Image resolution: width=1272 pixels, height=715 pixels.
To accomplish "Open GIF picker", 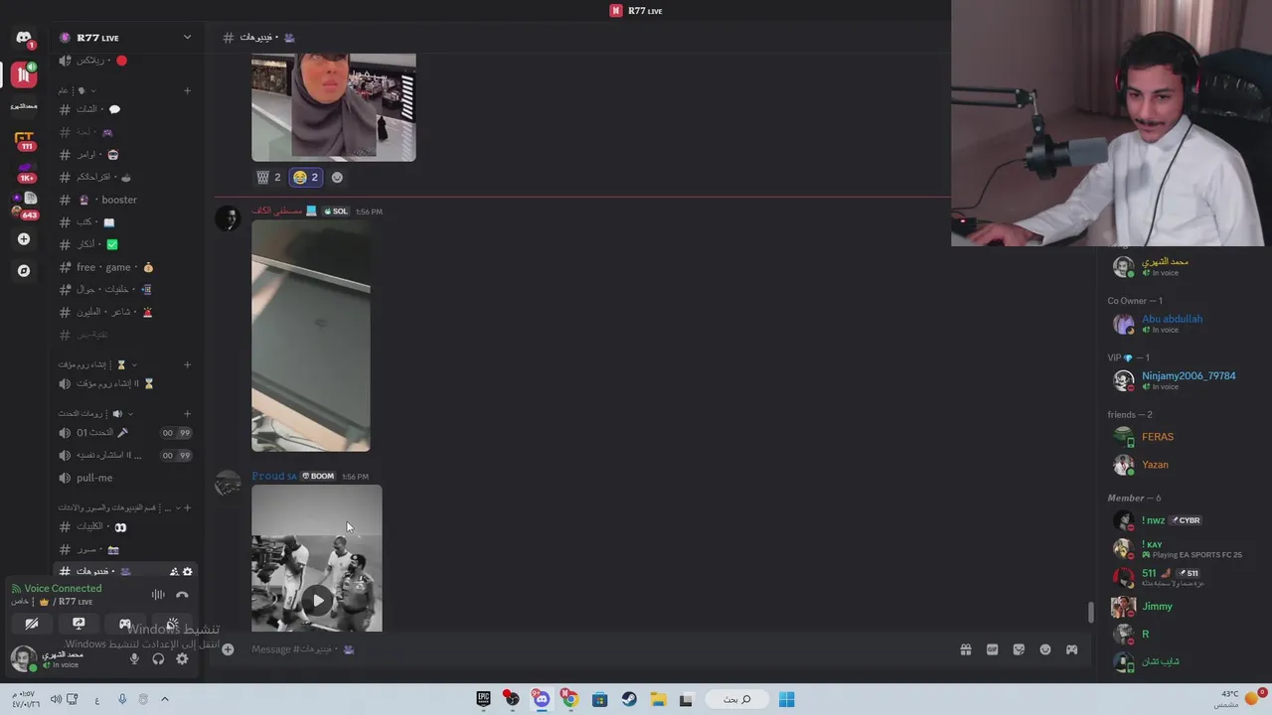I will tap(992, 649).
